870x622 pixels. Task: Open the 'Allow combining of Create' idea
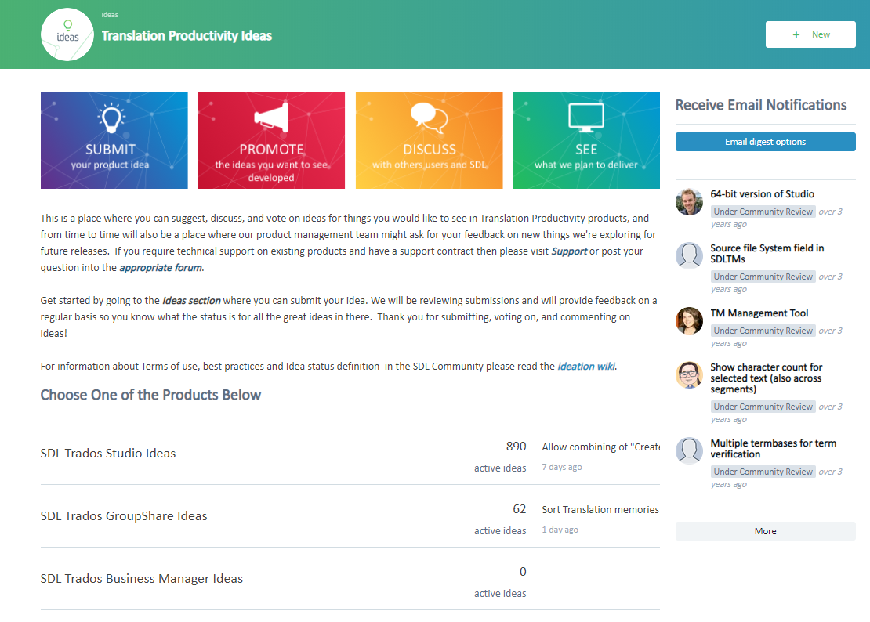(x=601, y=447)
